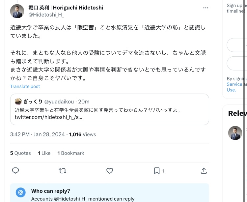
Task: Click the @ mention icon in reply notice
Action: [x=21, y=192]
